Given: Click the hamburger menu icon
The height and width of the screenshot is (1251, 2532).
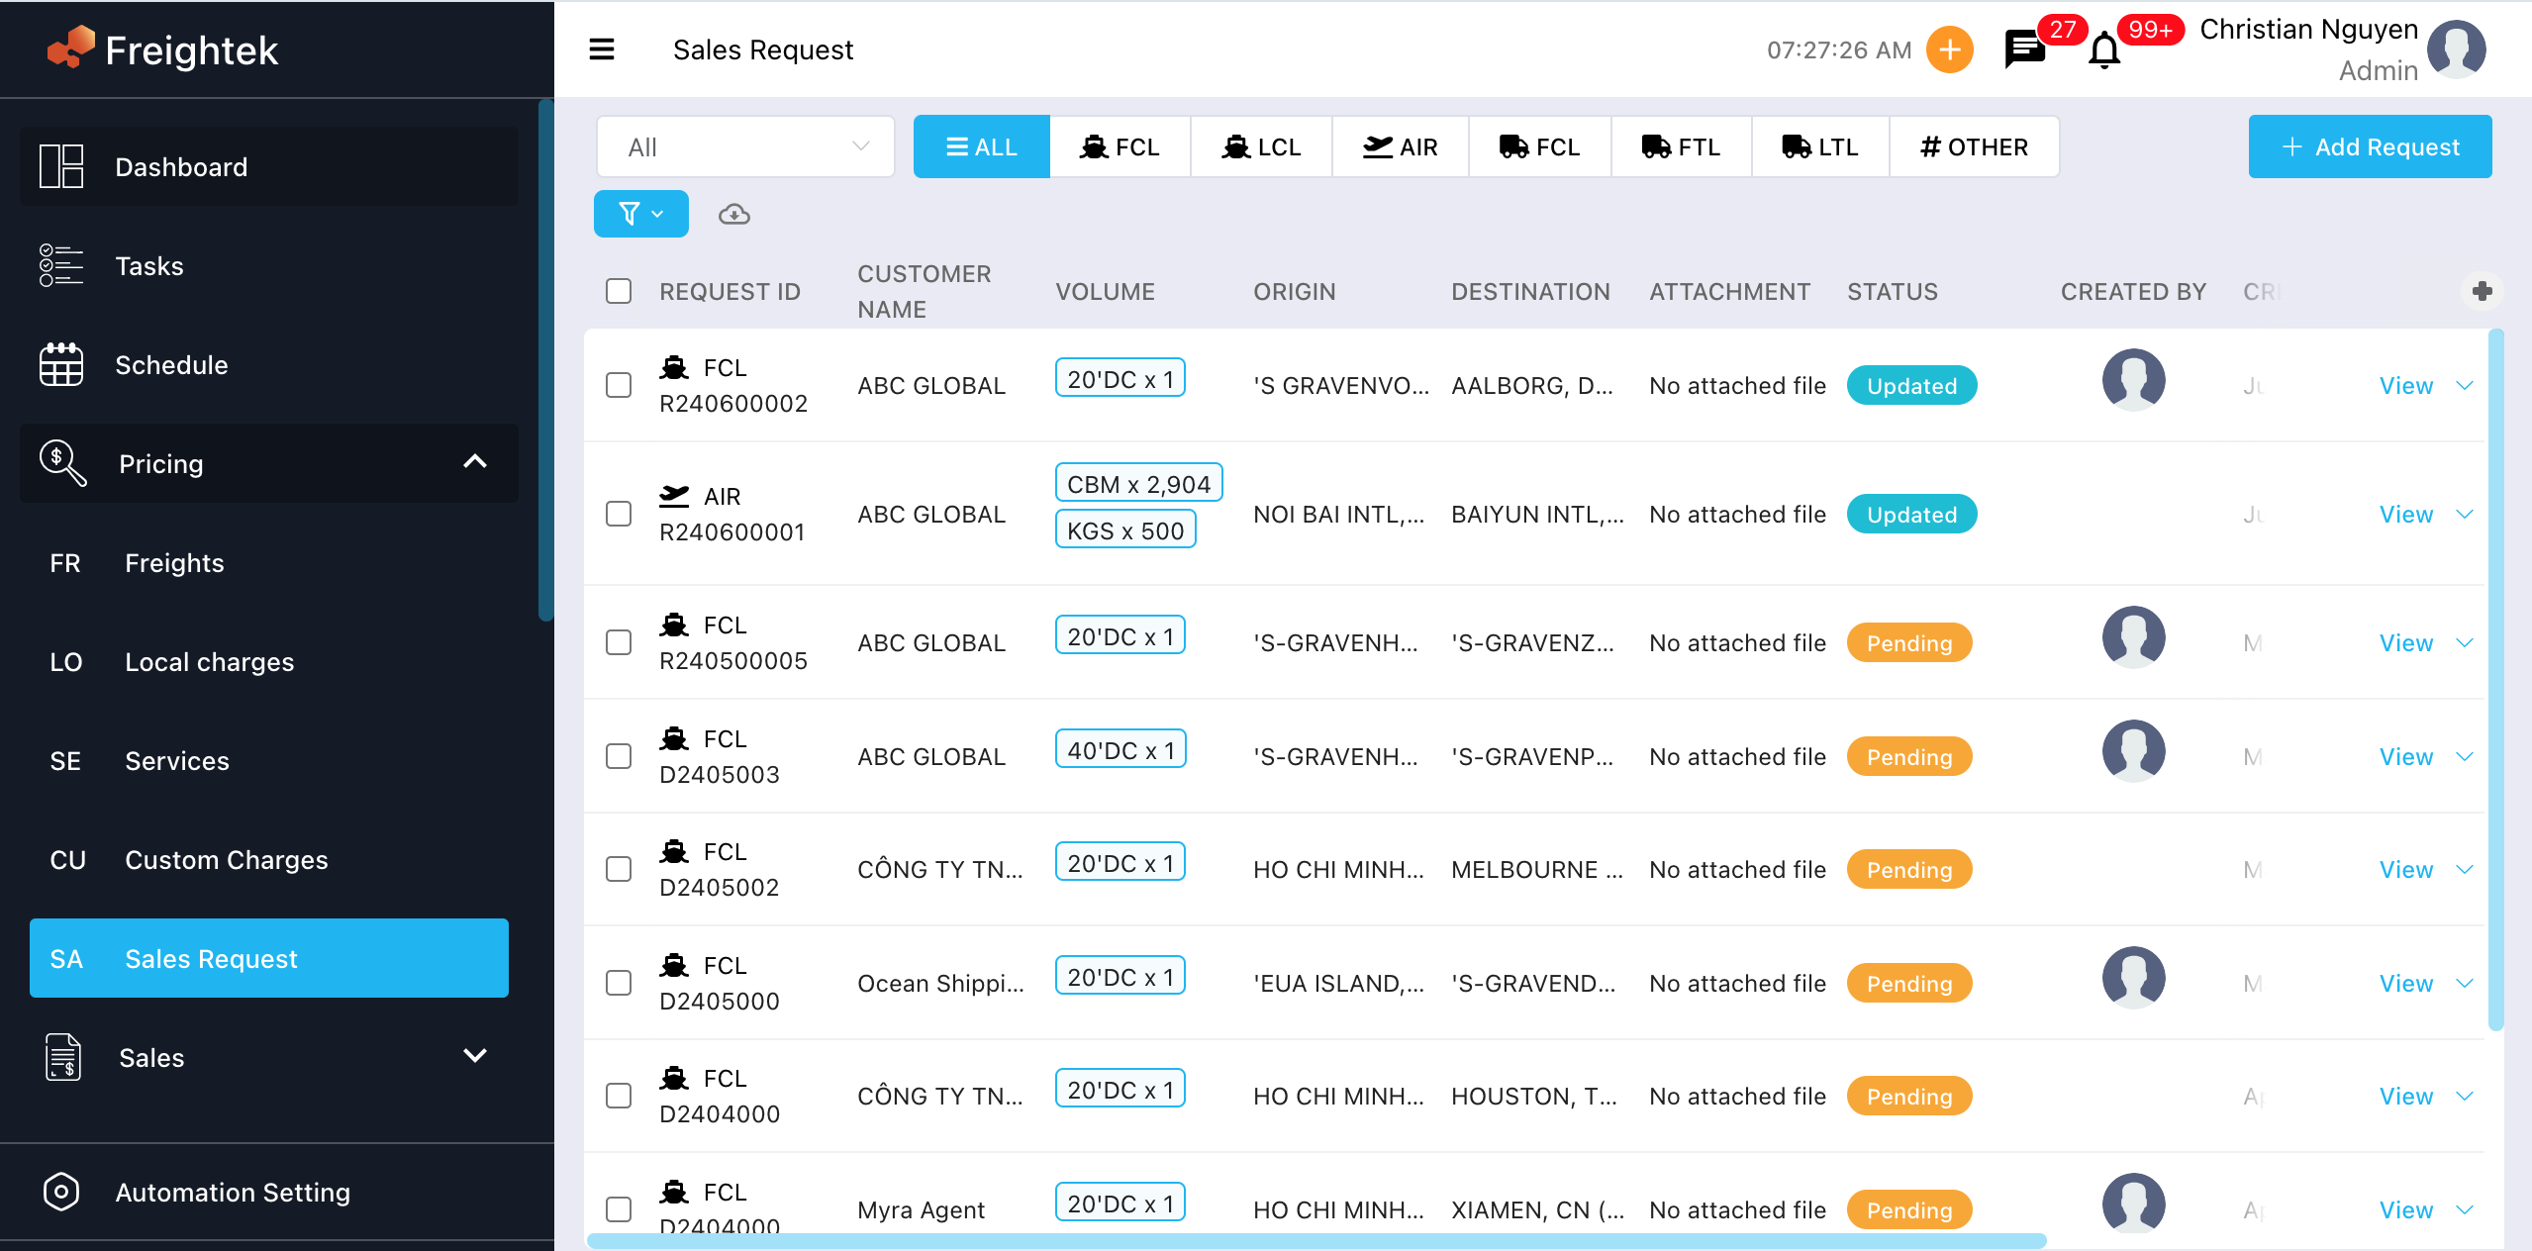Looking at the screenshot, I should (602, 49).
